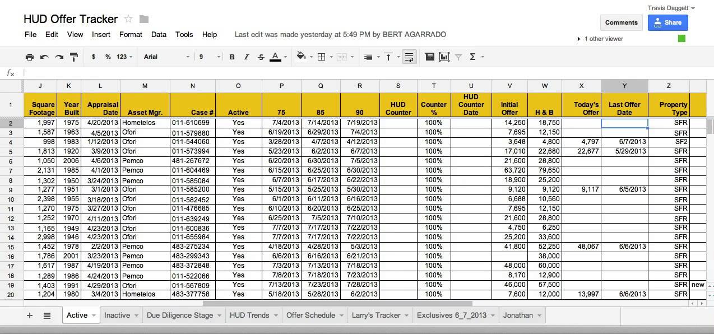Viewport: 714px width, 334px height.
Task: Select the Paint format tool
Action: pos(73,57)
